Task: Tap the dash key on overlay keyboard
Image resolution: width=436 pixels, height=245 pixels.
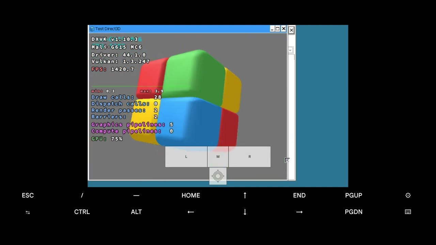Action: 136,195
